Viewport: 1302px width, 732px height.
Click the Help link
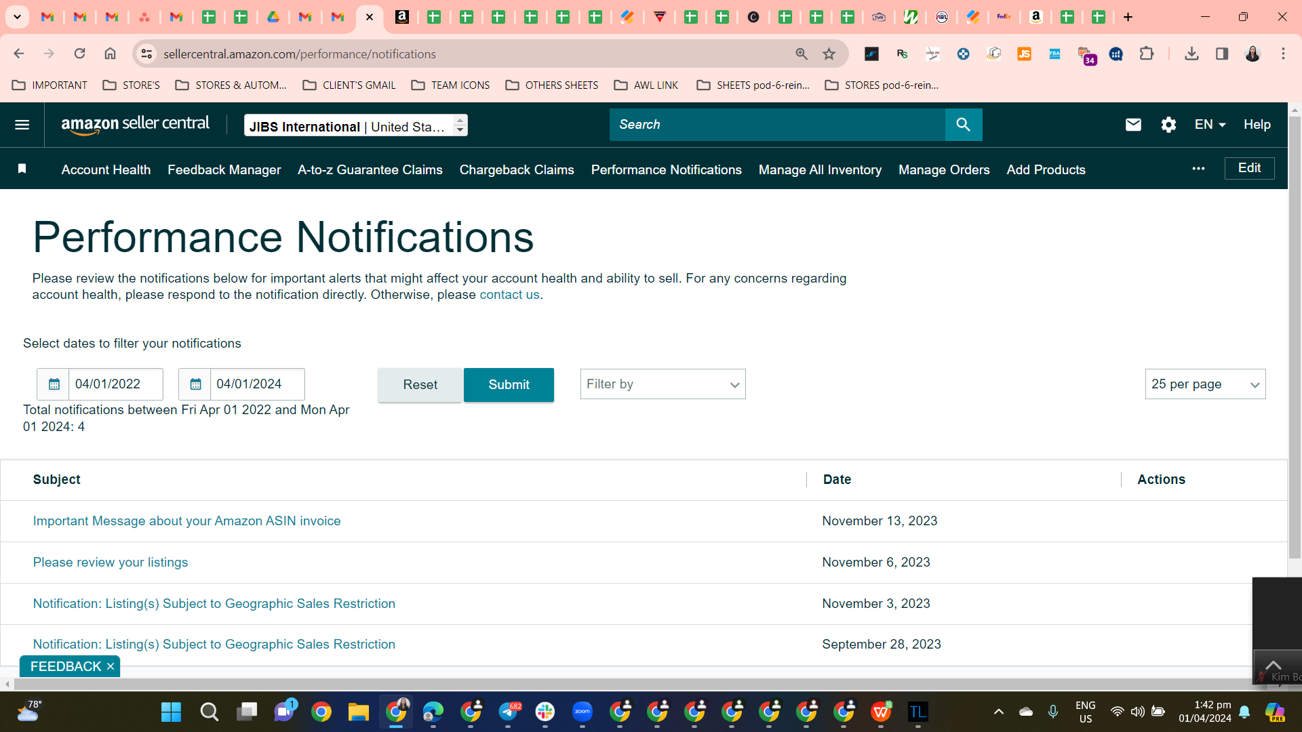click(1257, 125)
